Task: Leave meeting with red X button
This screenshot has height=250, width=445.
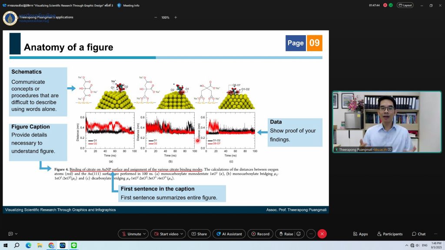Action: 322,234
